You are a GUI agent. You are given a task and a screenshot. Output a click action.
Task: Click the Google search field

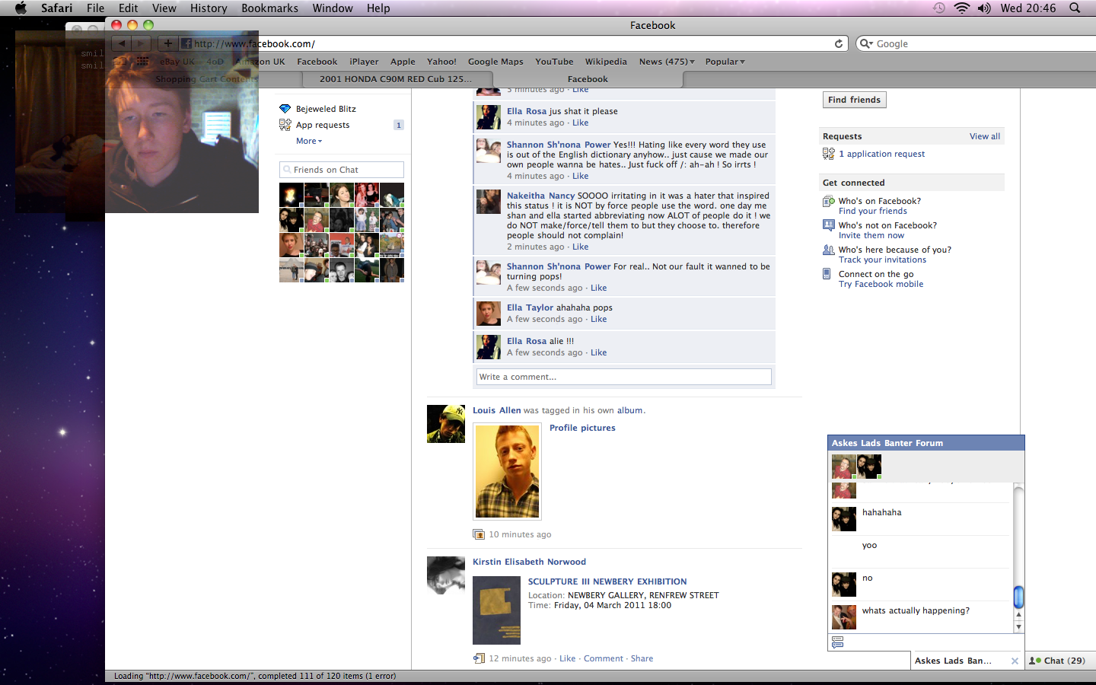pos(975,43)
